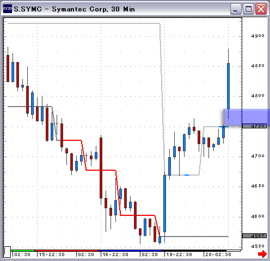The width and height of the screenshot is (270, 261).
Task: Click the green session segment on time bar
Action: [x=22, y=251]
